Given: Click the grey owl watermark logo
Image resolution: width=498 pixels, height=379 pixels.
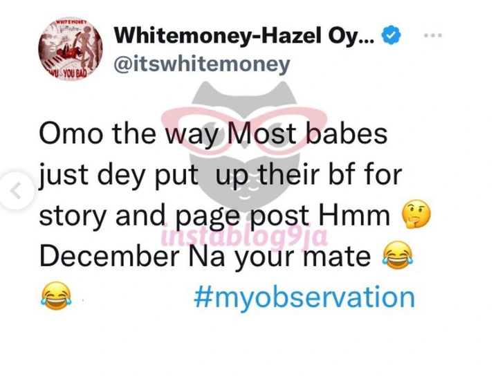Looking at the screenshot, I should (x=246, y=147).
